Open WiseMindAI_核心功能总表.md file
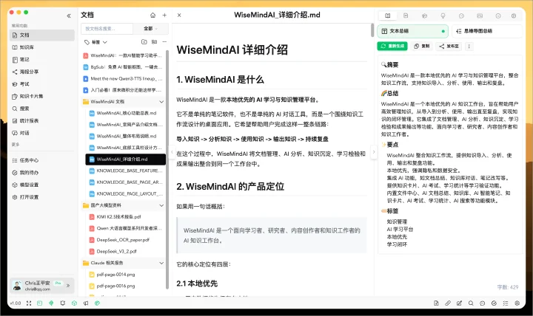The width and height of the screenshot is (533, 316). 125,113
